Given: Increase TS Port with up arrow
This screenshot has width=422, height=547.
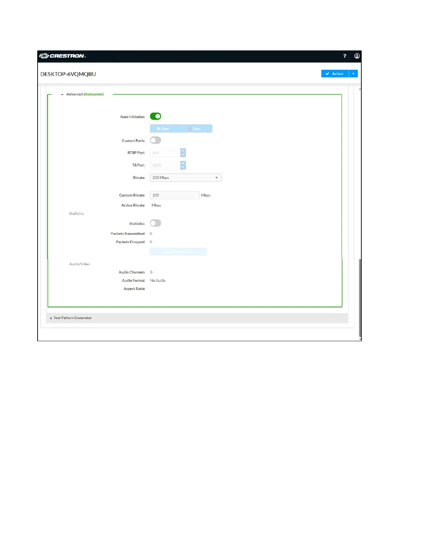Looking at the screenshot, I should tap(183, 163).
